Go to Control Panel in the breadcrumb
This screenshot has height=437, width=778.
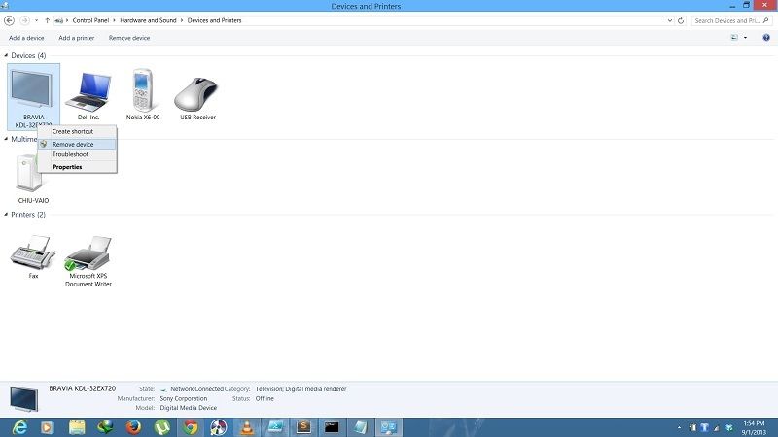point(90,20)
